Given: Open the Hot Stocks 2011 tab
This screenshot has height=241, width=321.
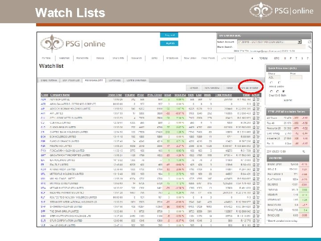Looking at the screenshot, I should coord(94,80).
